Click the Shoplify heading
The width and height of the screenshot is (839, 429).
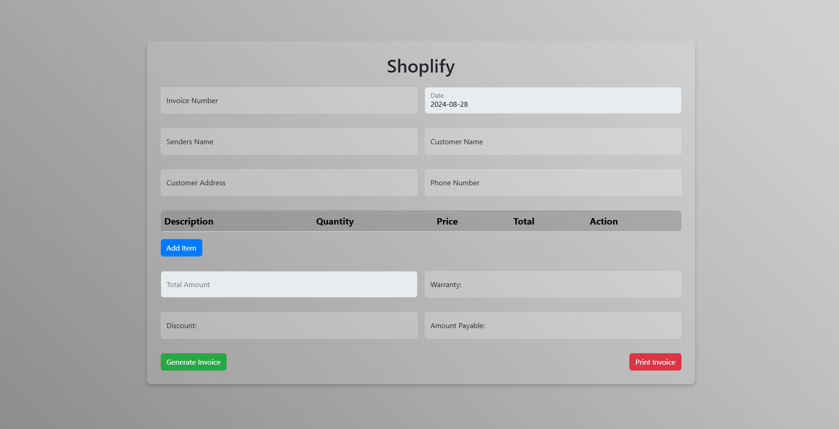click(x=421, y=67)
